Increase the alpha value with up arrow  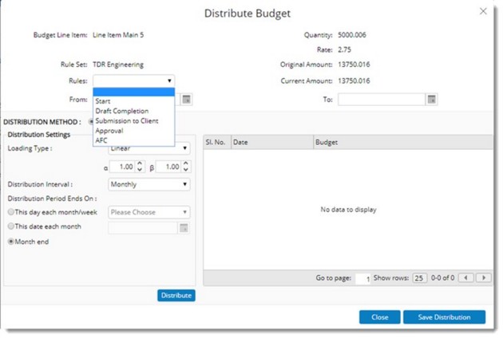(140, 163)
